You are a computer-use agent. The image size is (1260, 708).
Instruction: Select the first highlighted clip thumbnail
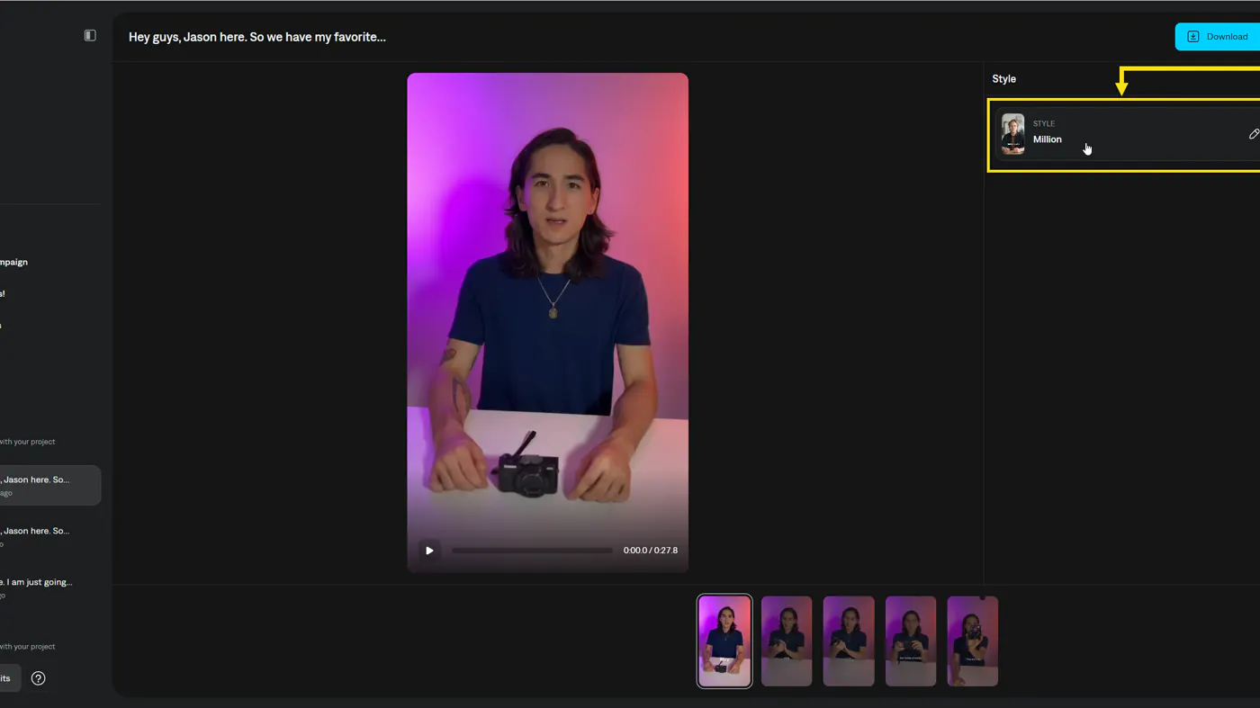tap(724, 641)
